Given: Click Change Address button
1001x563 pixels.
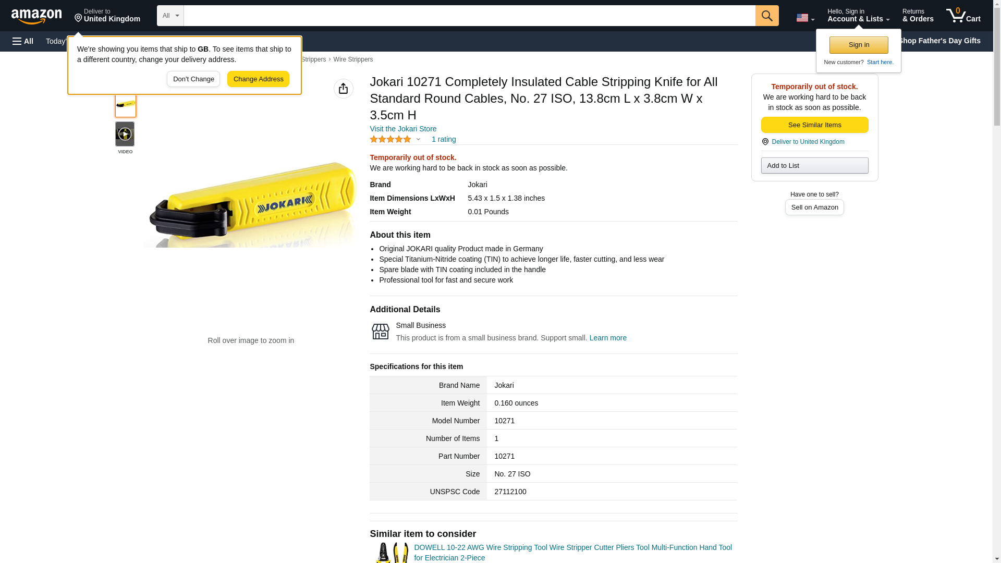Looking at the screenshot, I should click(258, 79).
